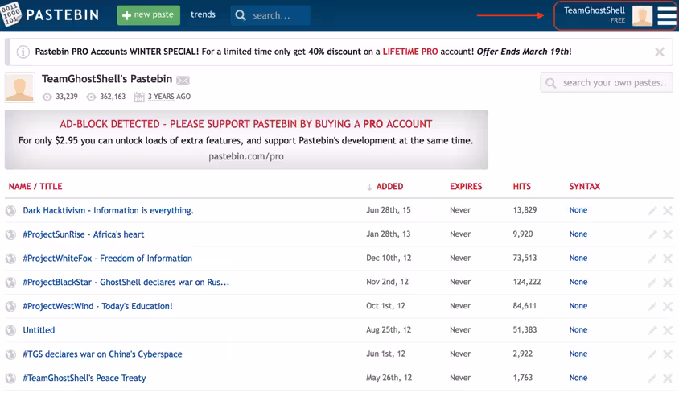This screenshot has height=393, width=679.
Task: Click the info icon in the promo banner
Action: pos(23,52)
